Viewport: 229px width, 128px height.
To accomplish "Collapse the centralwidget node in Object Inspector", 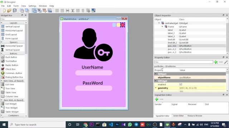I will coord(159,23).
